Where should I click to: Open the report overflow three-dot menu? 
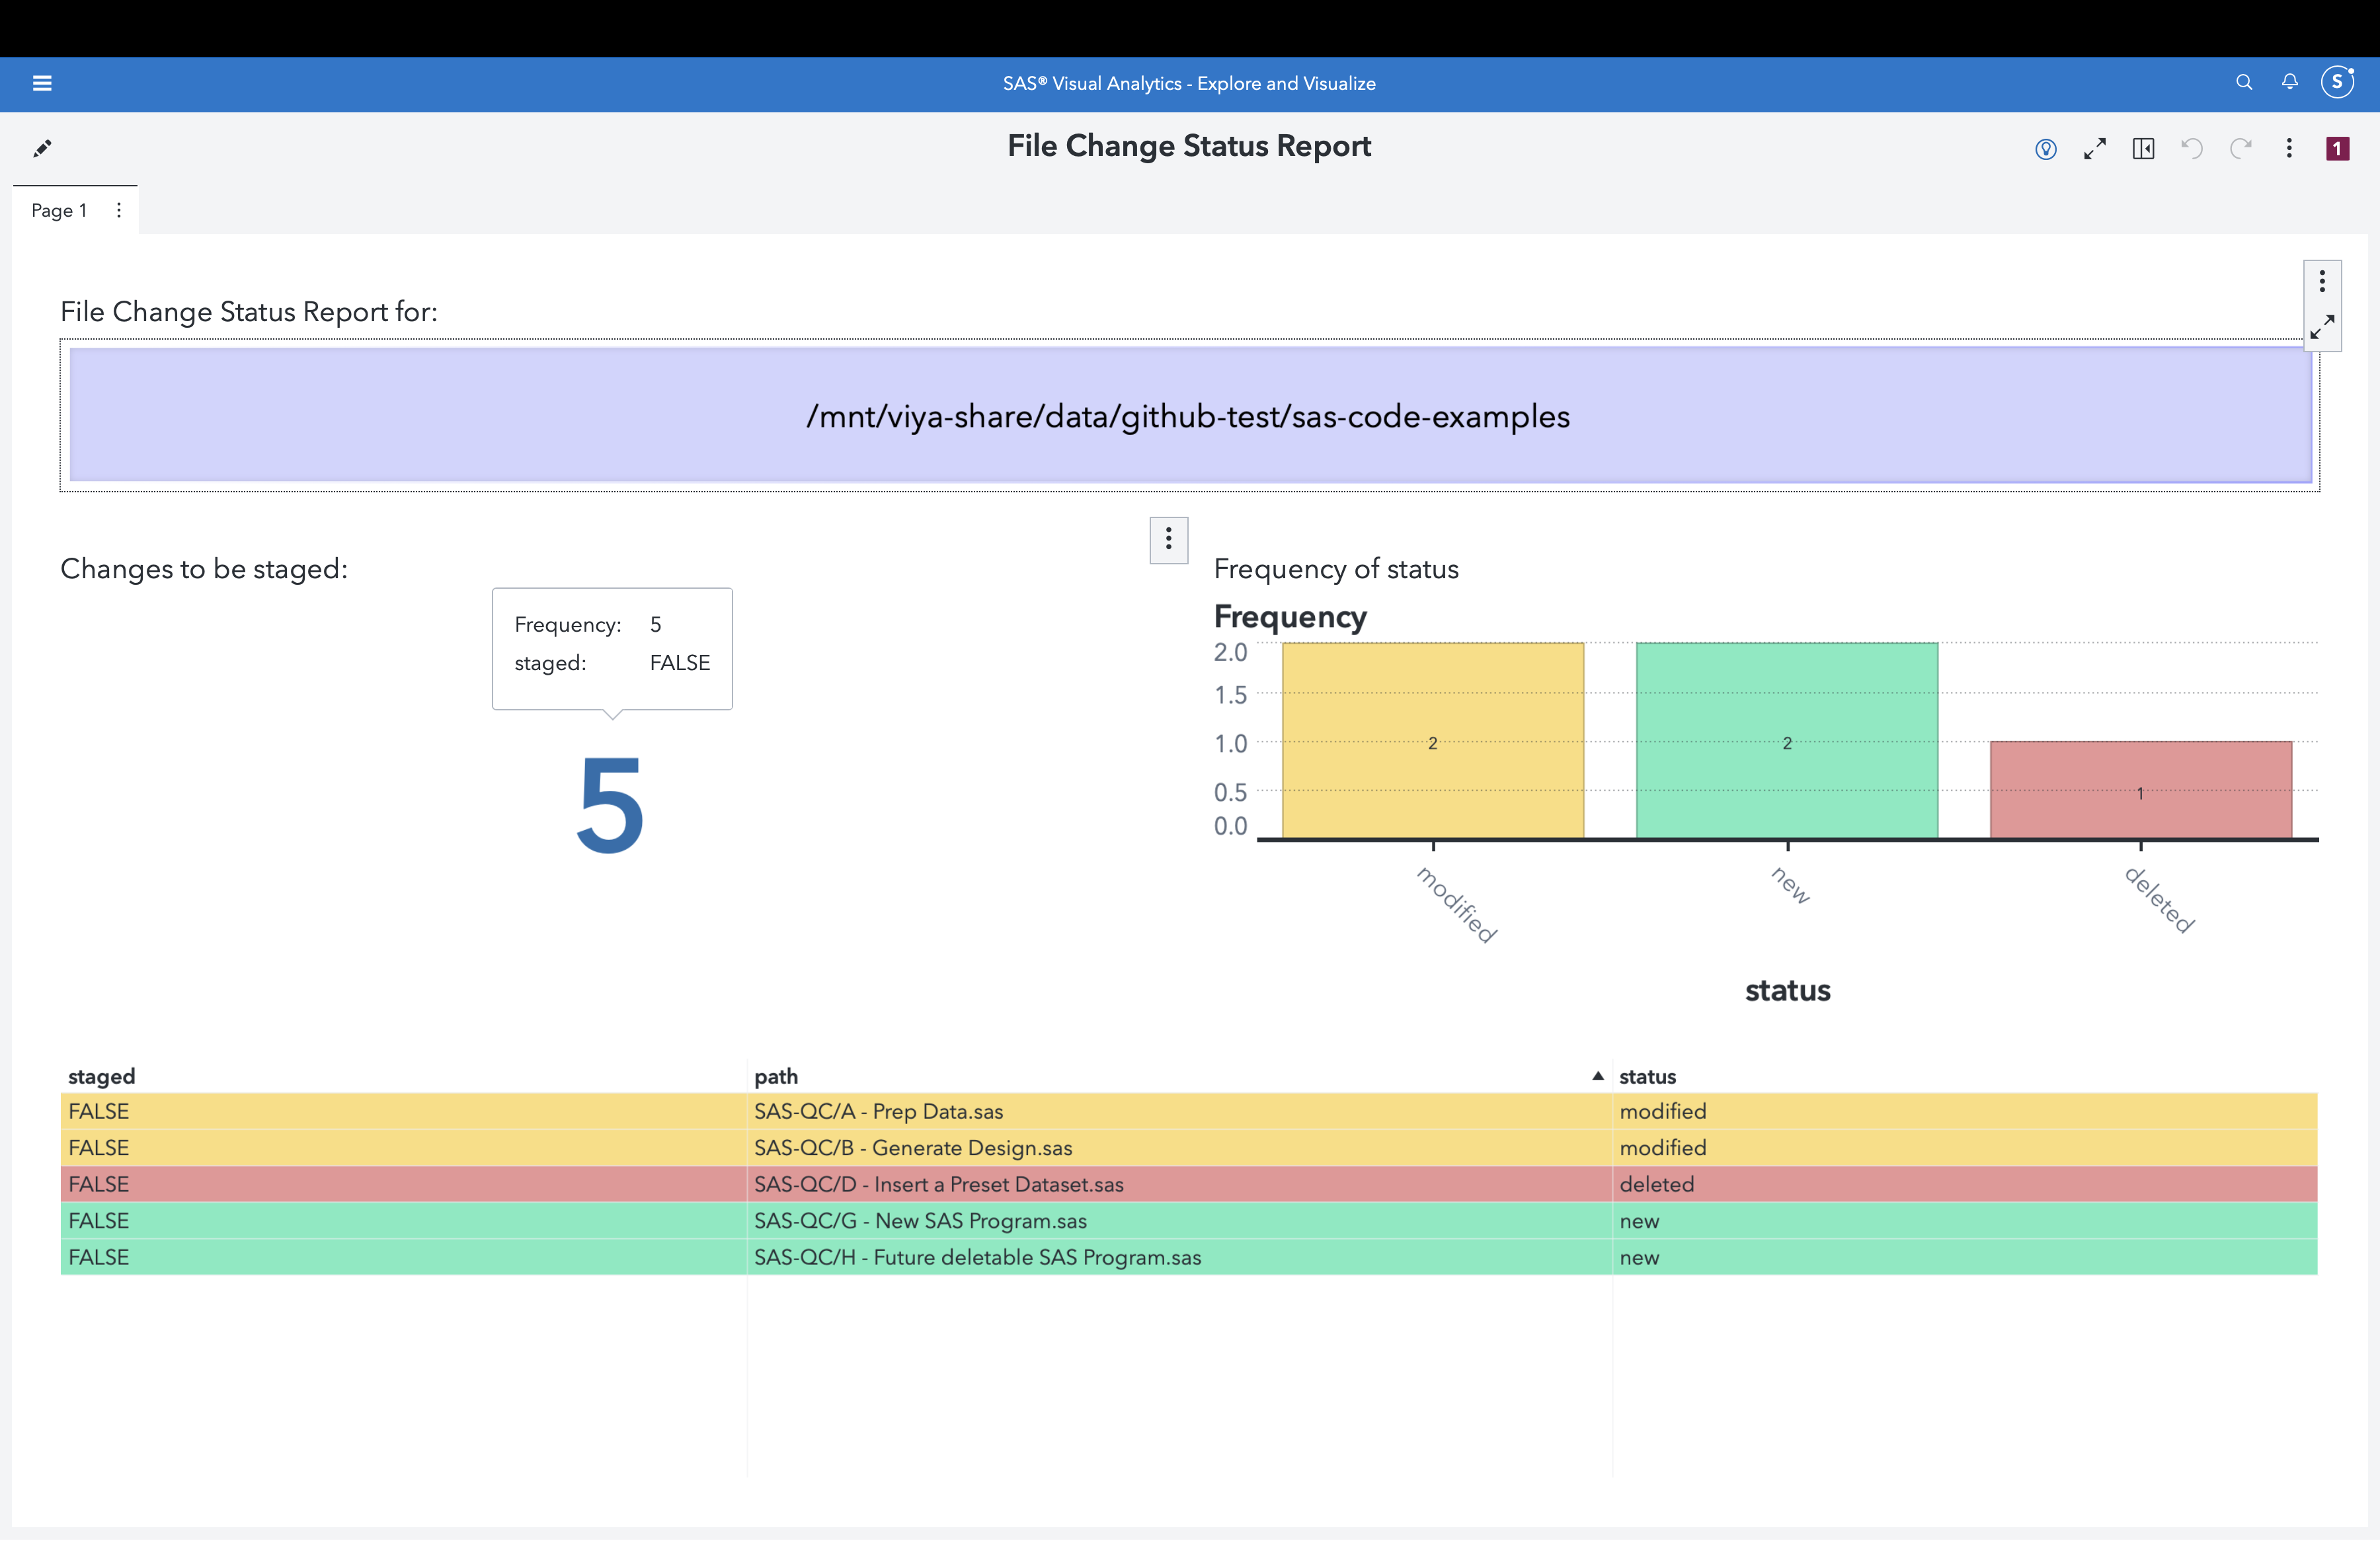coord(2289,148)
